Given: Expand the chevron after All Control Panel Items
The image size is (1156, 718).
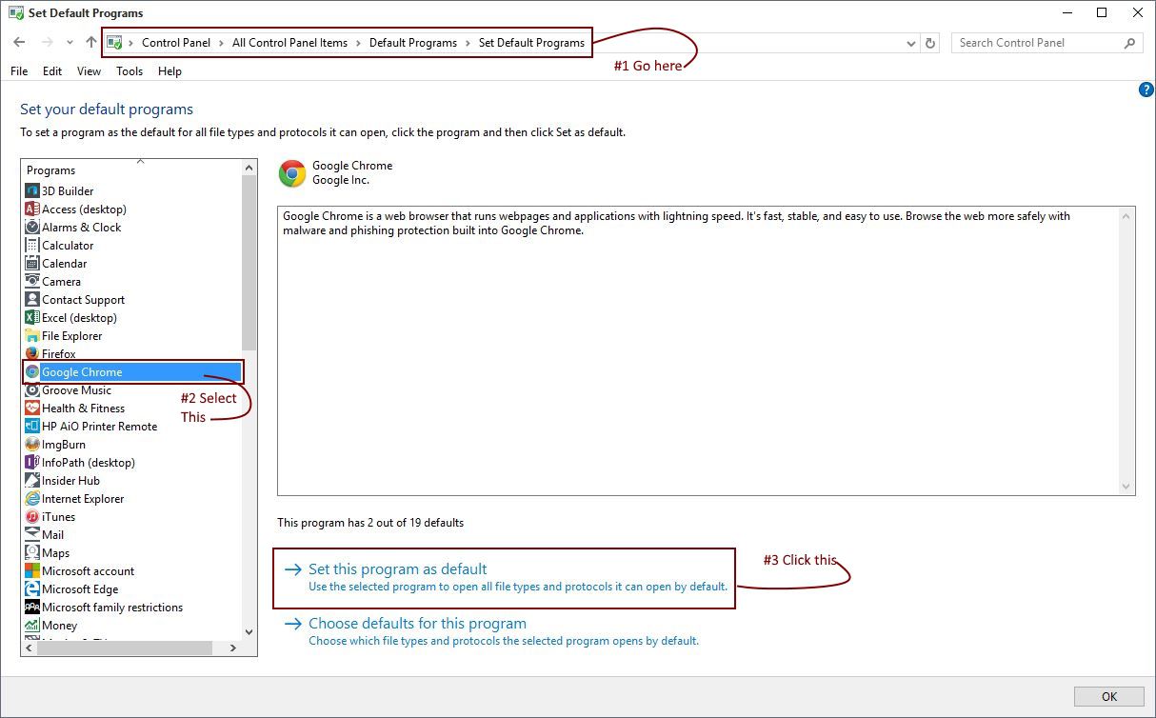Looking at the screenshot, I should (x=358, y=43).
